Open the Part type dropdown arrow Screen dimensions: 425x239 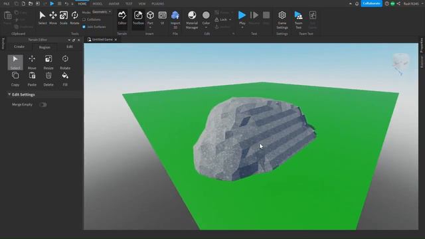(150, 27)
